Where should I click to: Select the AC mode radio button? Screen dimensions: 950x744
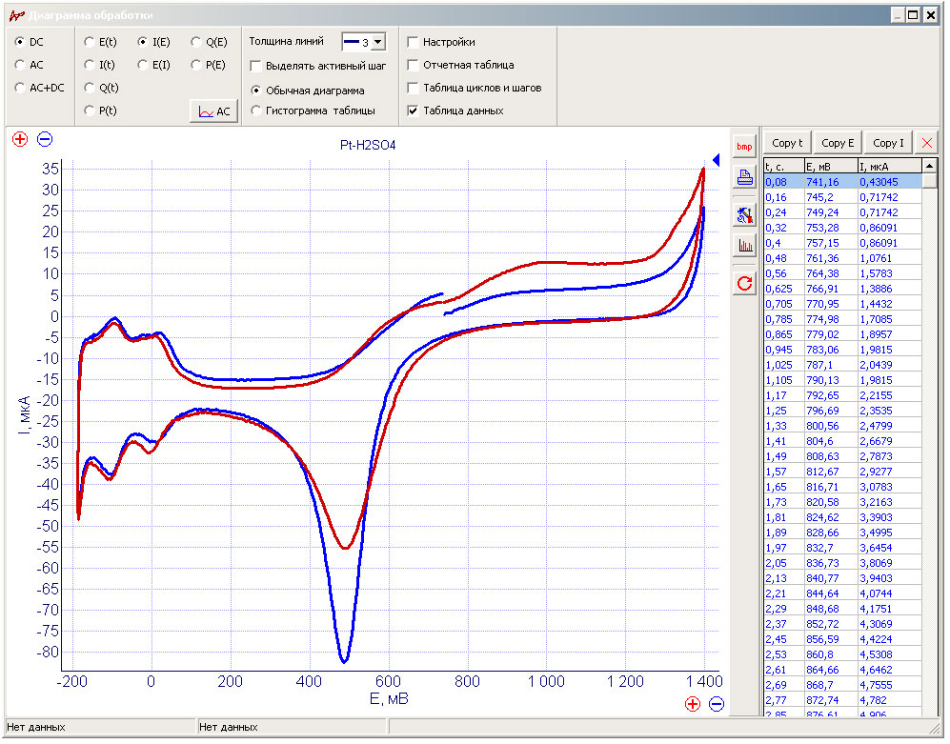tap(20, 65)
